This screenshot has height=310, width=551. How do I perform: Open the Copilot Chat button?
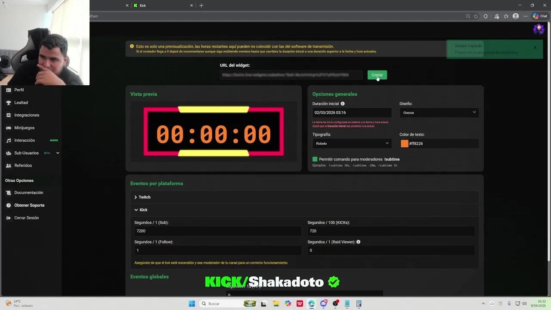[x=540, y=16]
